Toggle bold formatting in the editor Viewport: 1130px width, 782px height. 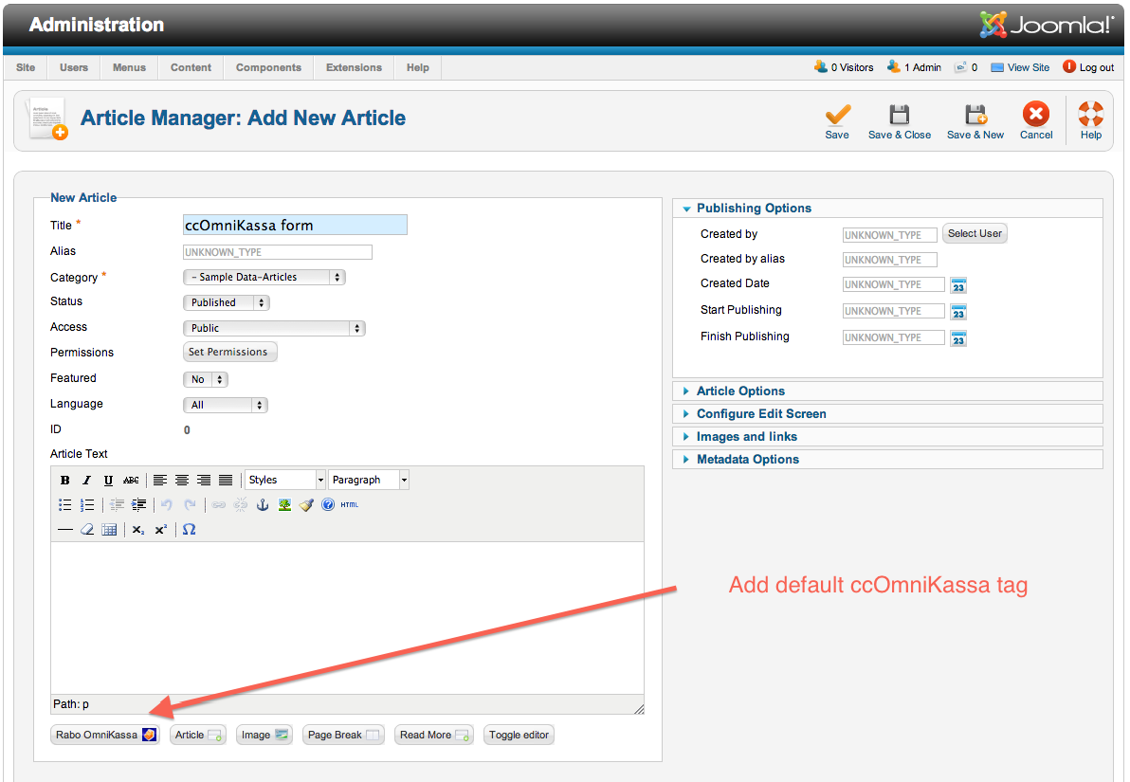pyautogui.click(x=64, y=480)
